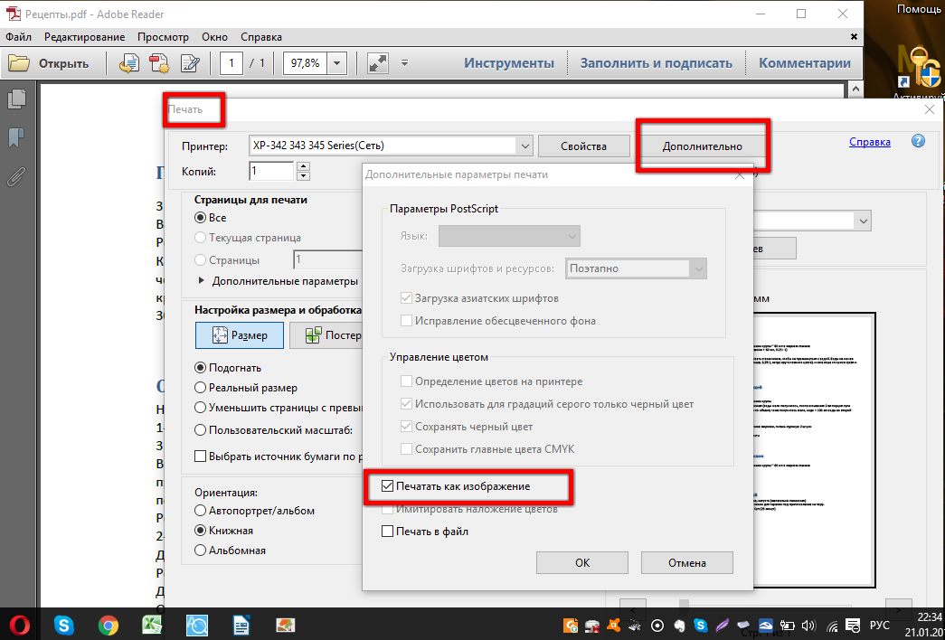
Task: Open the 'Просмотр' menu
Action: [x=163, y=37]
